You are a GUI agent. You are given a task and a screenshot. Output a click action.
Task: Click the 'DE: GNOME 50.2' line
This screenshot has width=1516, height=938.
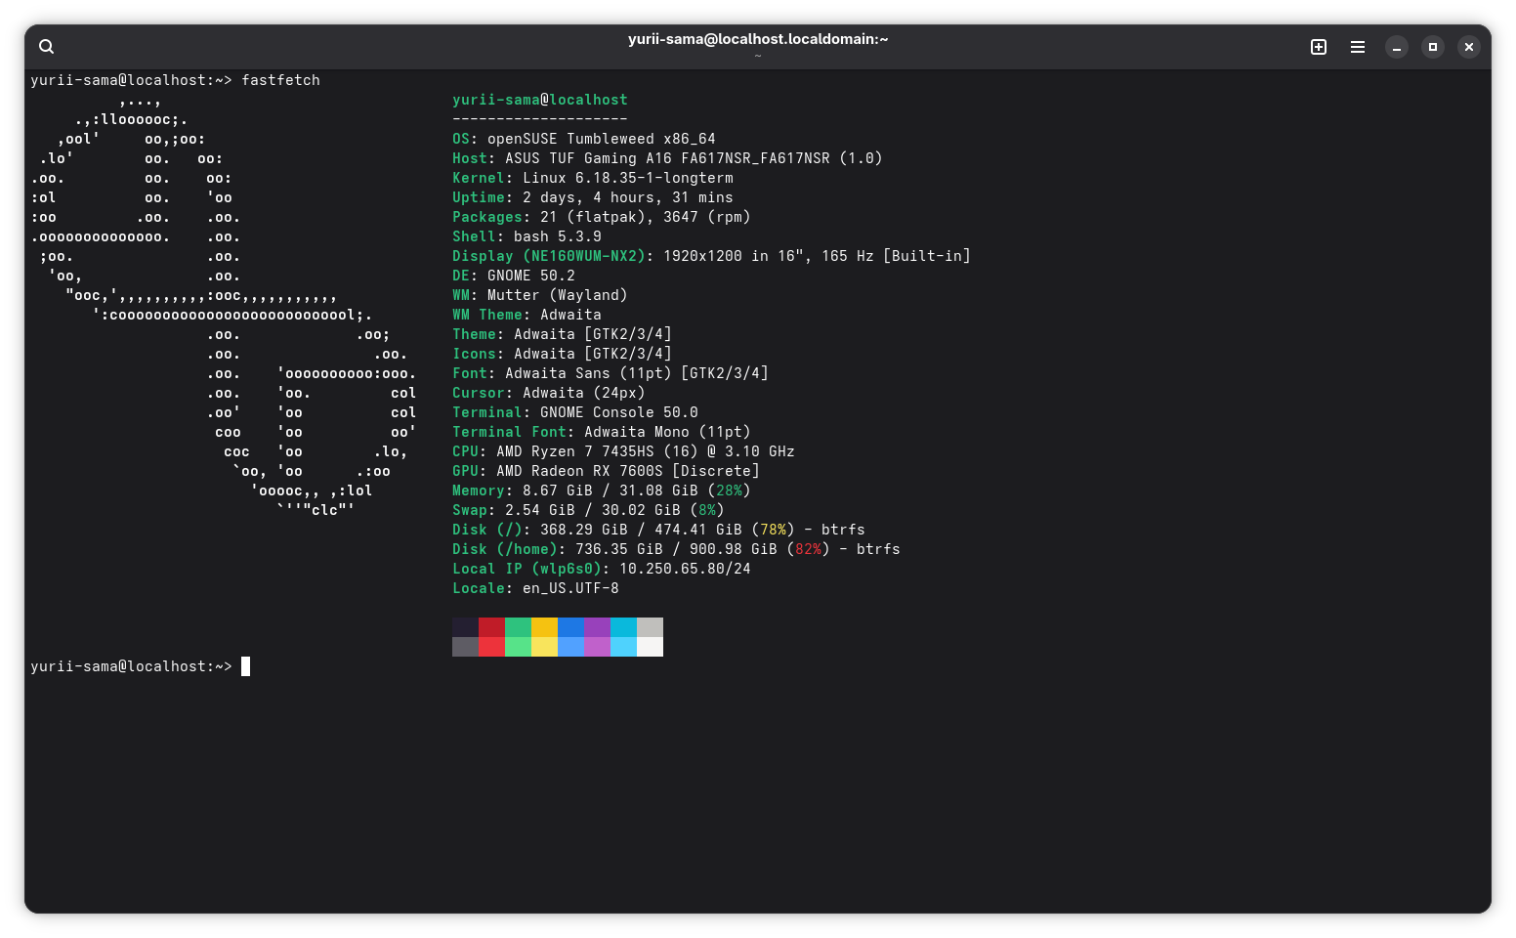tap(514, 276)
